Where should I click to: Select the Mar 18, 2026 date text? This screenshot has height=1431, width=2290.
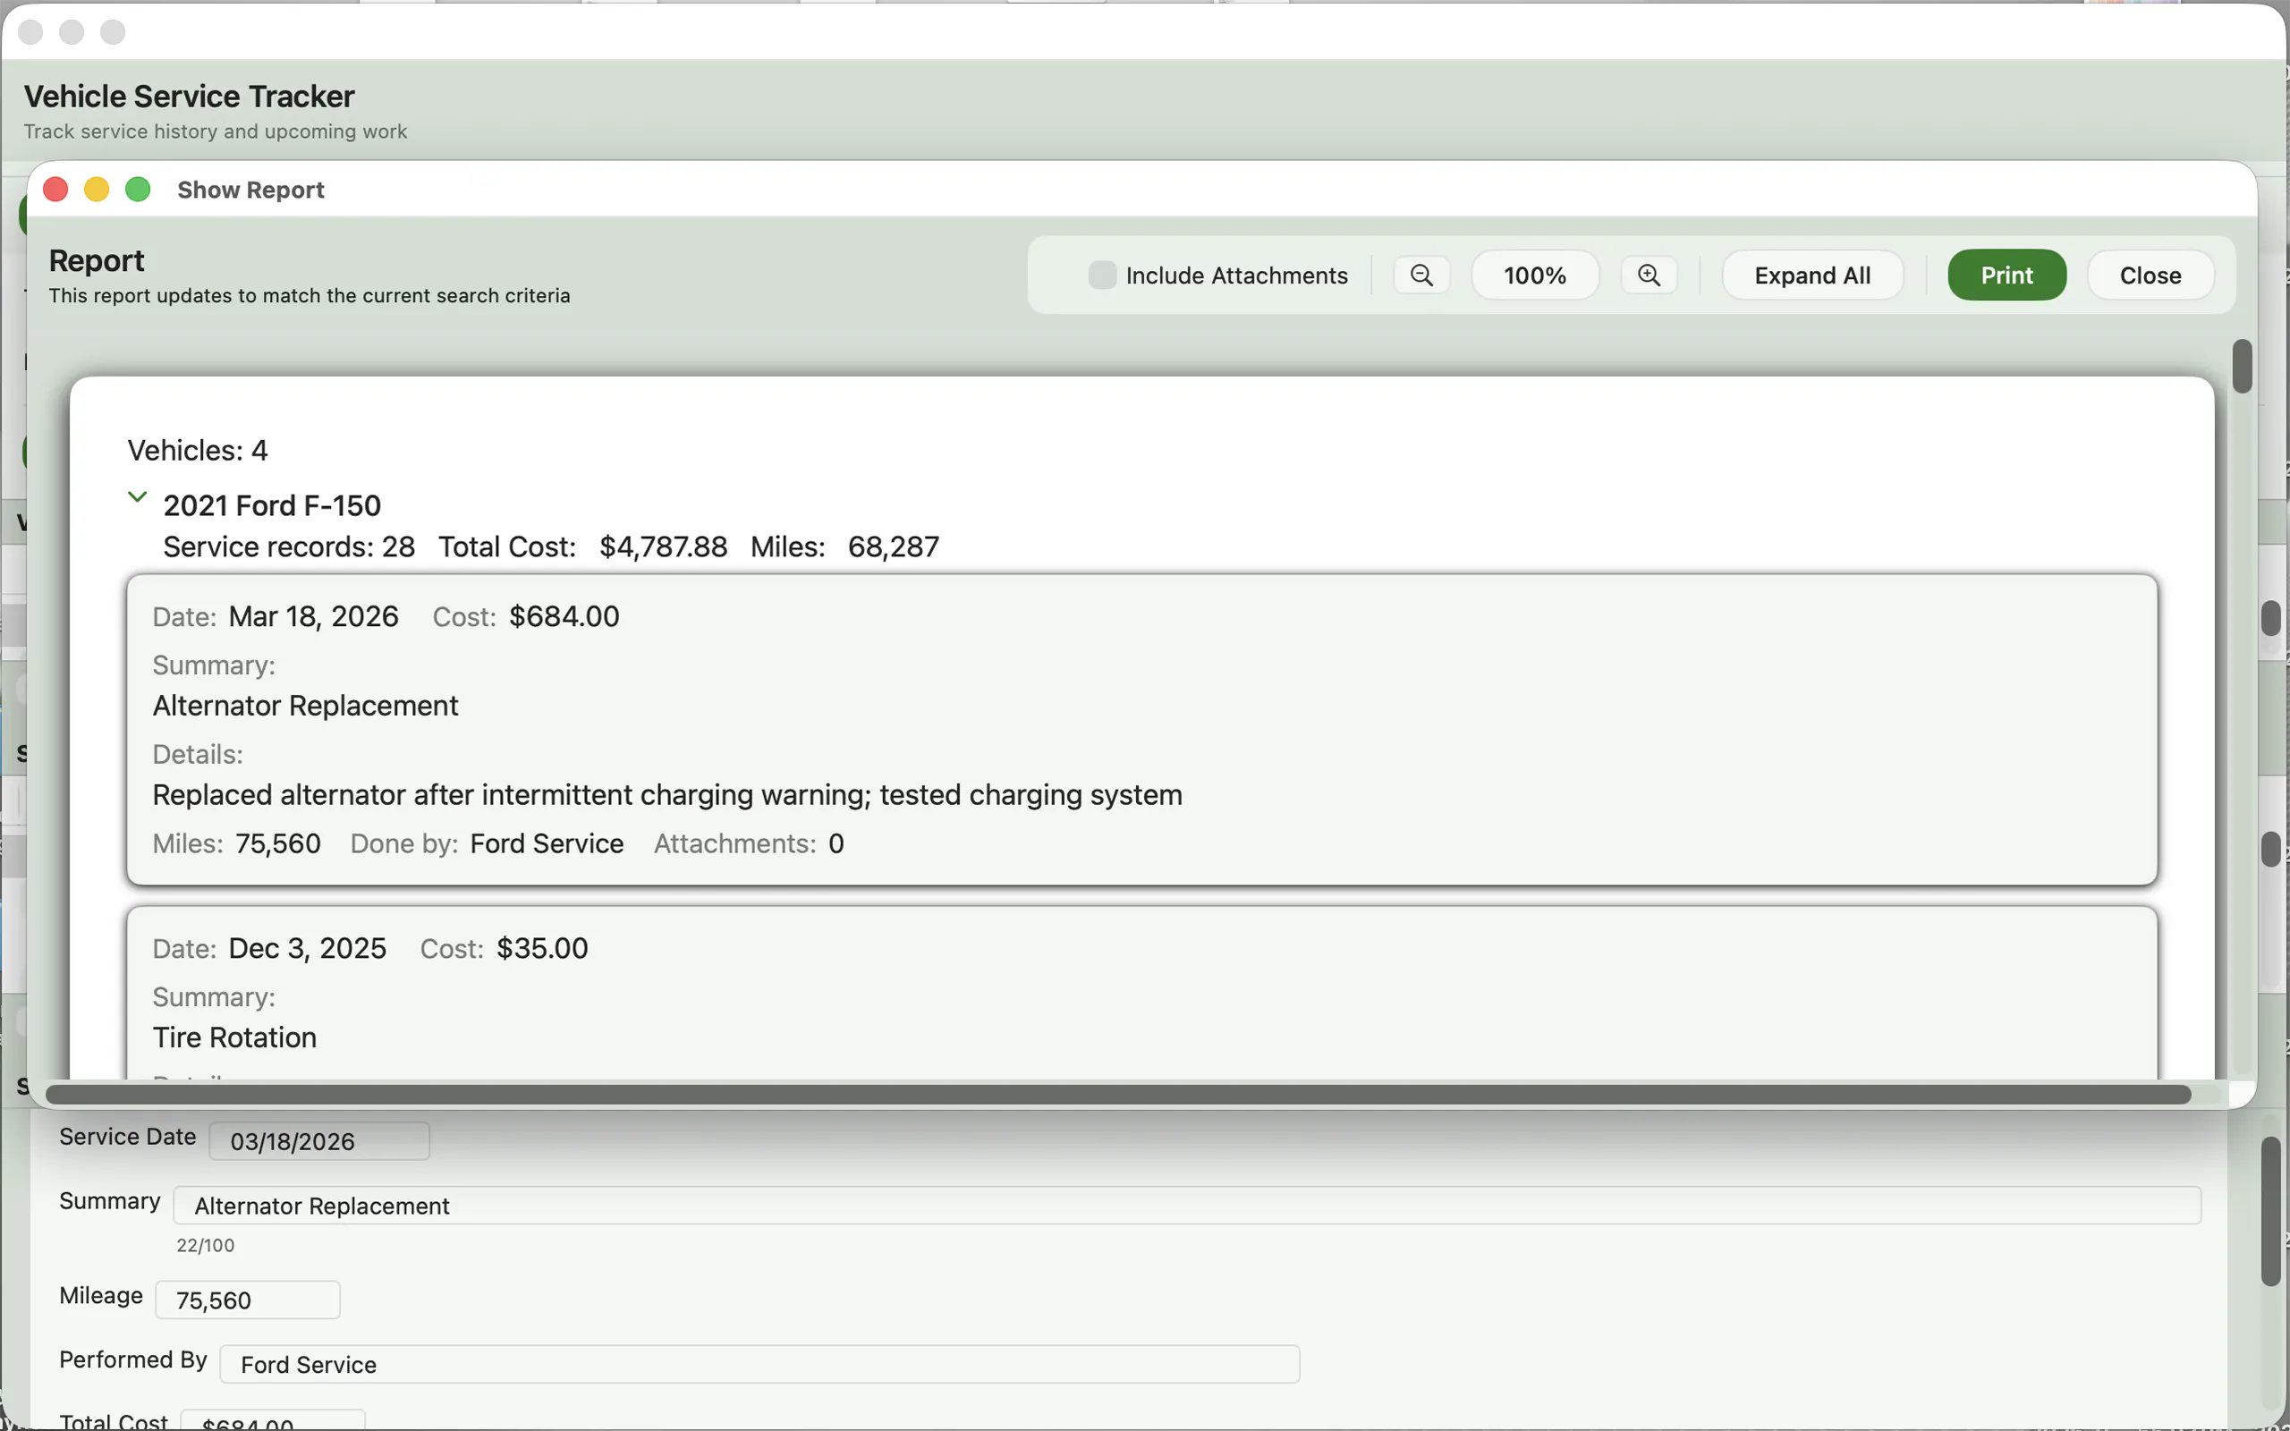pos(313,616)
